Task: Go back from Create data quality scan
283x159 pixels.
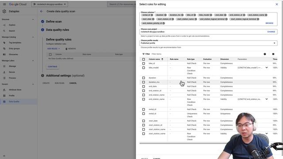Action: click(x=41, y=11)
